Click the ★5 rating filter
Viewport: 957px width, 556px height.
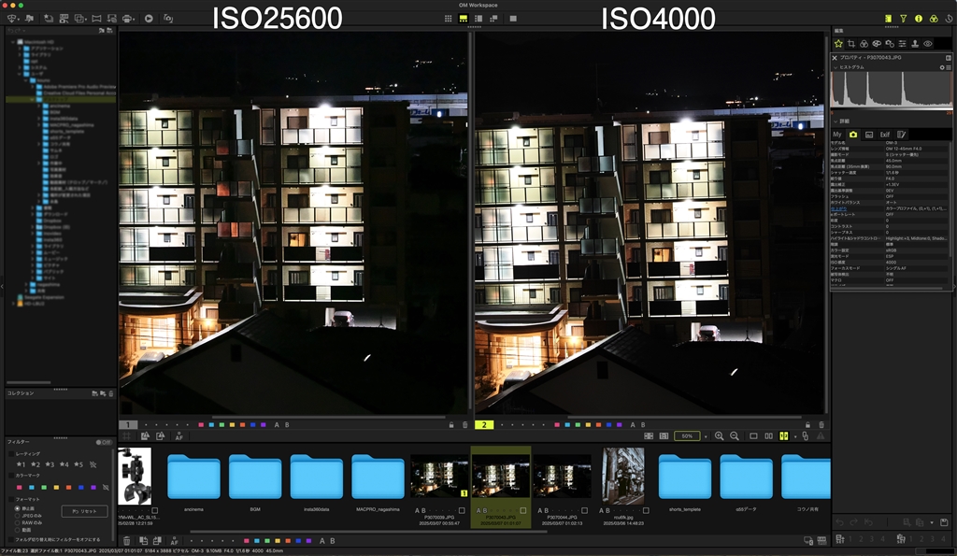pyautogui.click(x=79, y=464)
